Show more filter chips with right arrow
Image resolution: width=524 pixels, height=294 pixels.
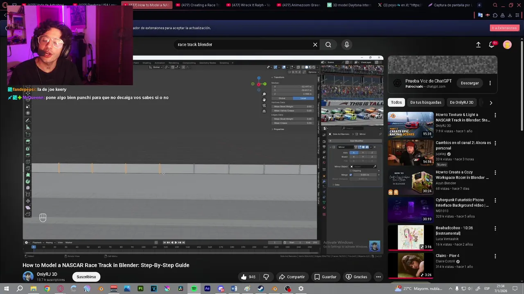click(x=491, y=102)
